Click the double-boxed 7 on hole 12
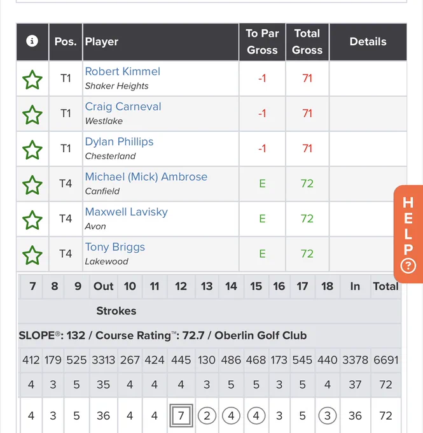This screenshot has width=423, height=433. pyautogui.click(x=181, y=415)
